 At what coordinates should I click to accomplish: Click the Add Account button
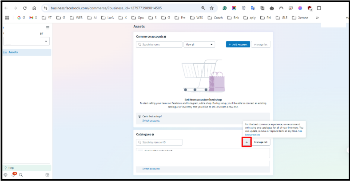click(x=238, y=45)
